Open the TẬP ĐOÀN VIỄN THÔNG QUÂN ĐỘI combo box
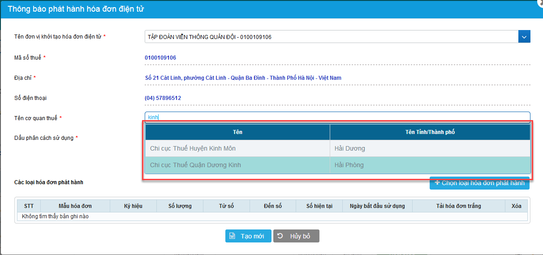This screenshot has height=255, width=543. coord(331,37)
